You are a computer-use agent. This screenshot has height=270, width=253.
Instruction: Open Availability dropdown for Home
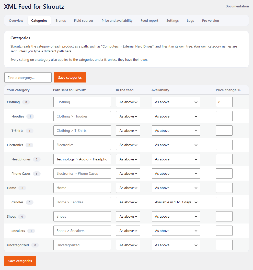(x=176, y=188)
